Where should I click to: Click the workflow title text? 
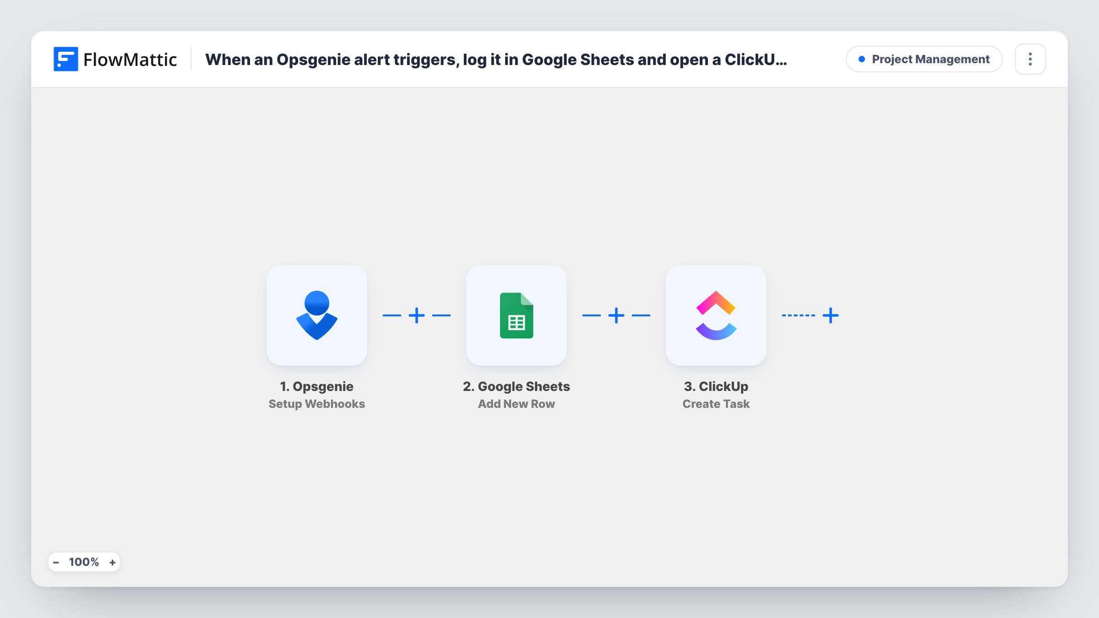496,60
